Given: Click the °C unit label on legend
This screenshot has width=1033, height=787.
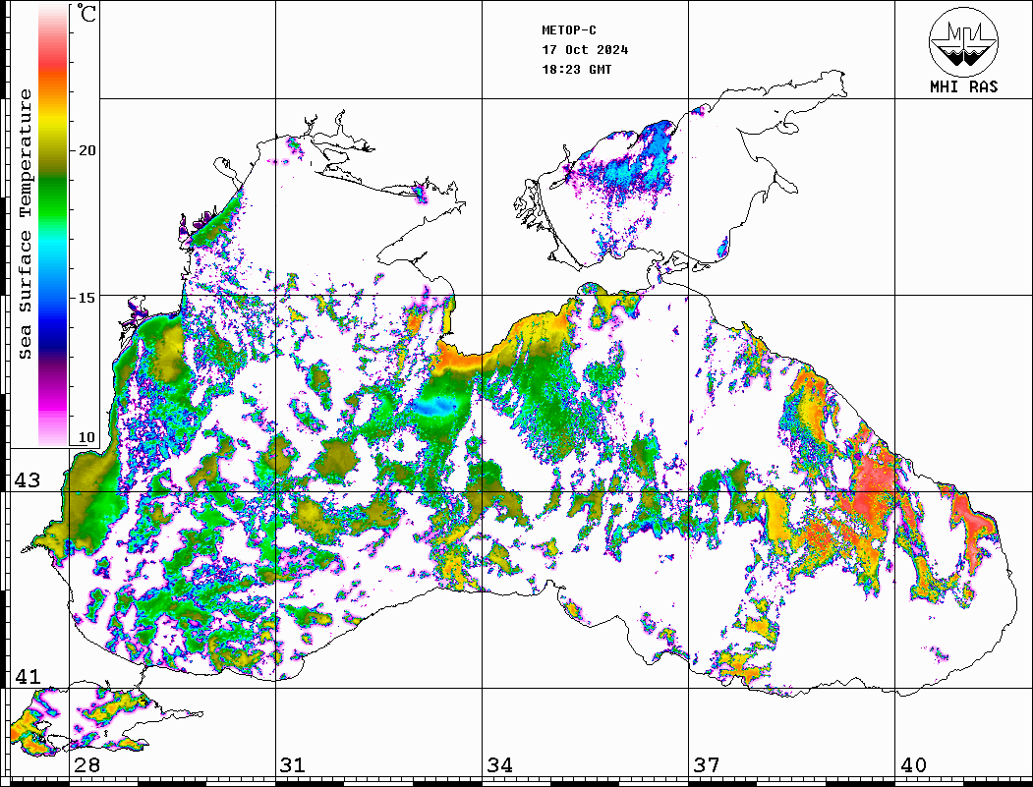Looking at the screenshot, I should [x=86, y=13].
